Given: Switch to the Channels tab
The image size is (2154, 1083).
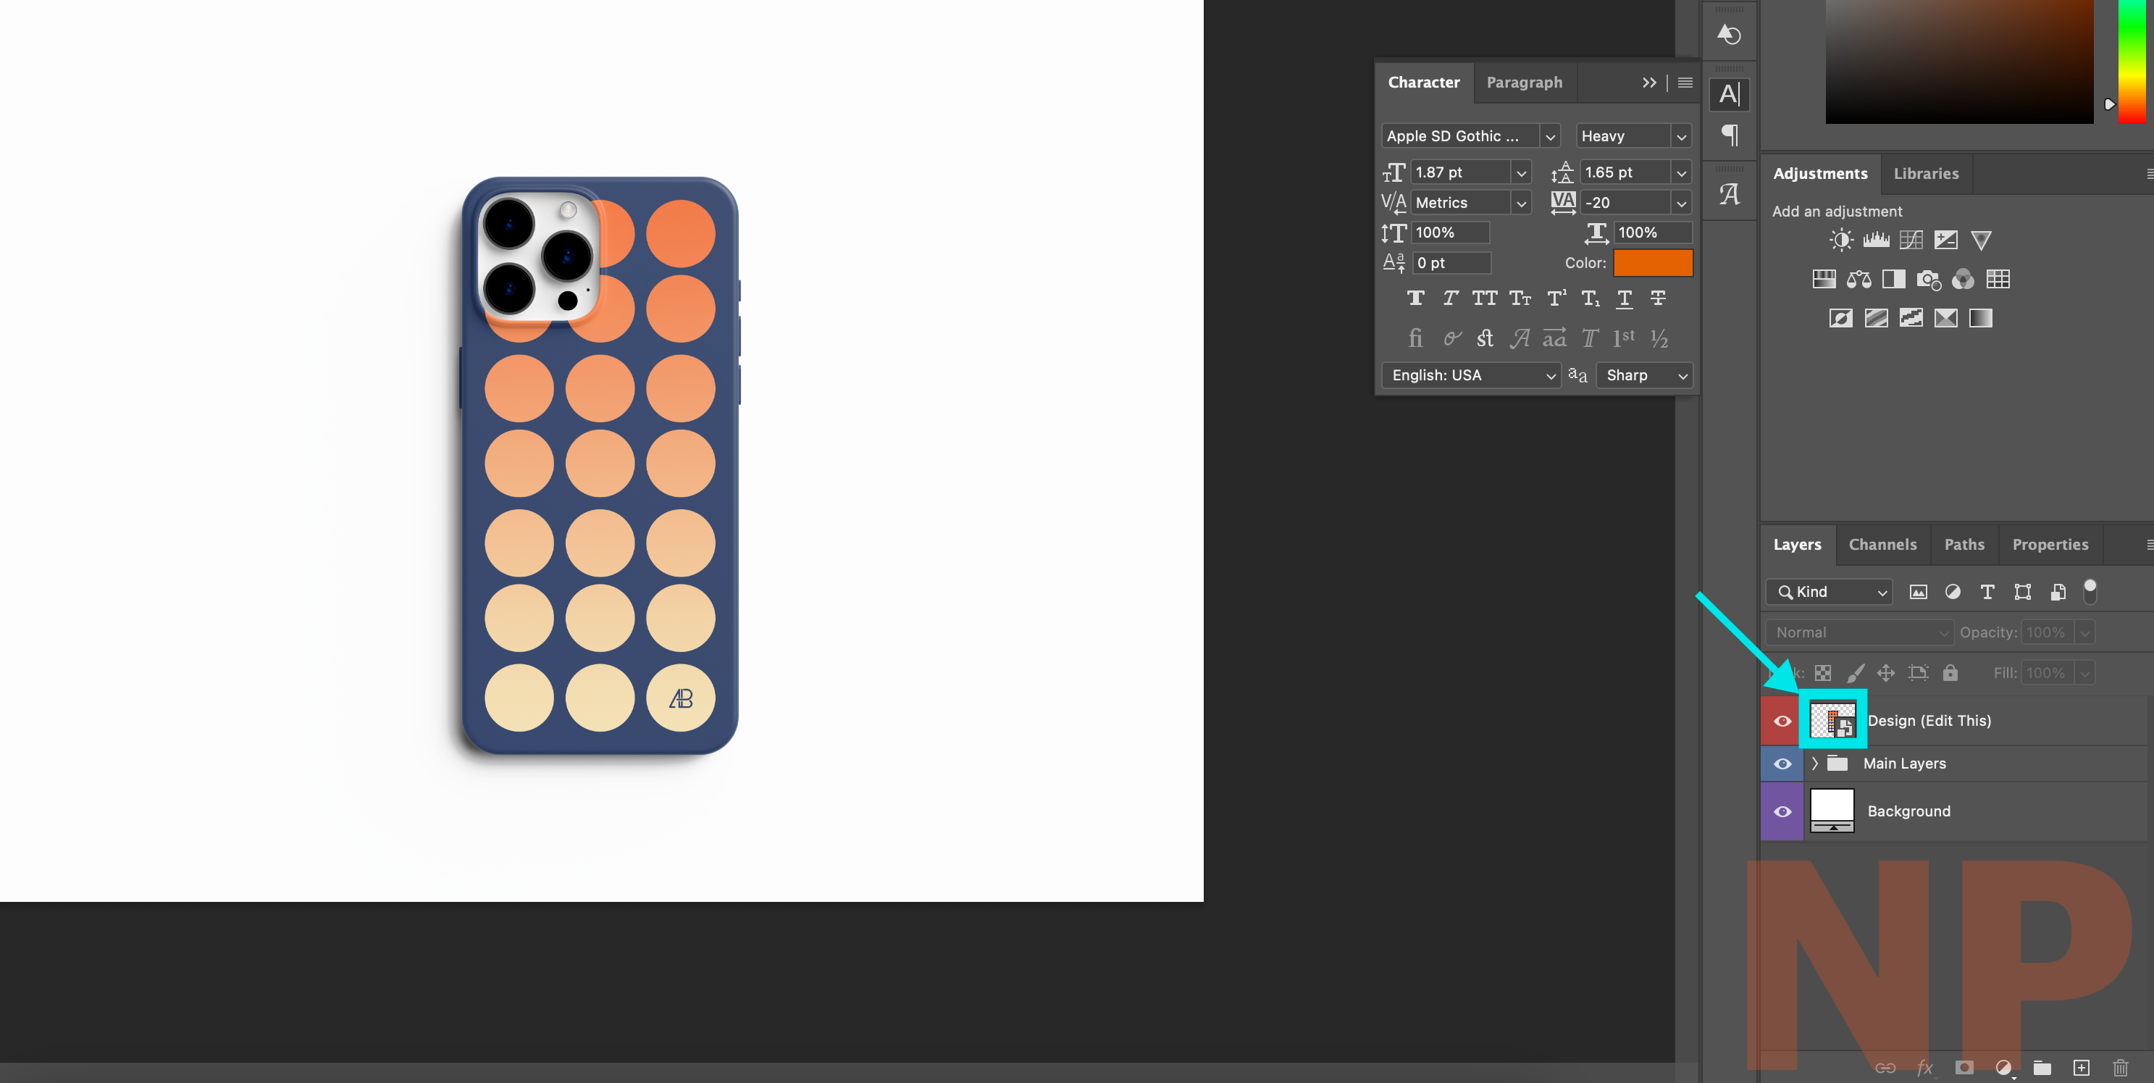Looking at the screenshot, I should coord(1882,545).
